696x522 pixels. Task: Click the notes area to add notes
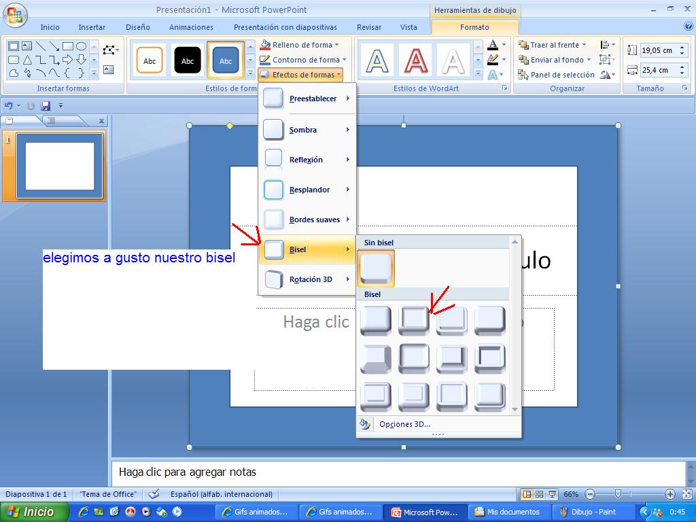tap(398, 472)
